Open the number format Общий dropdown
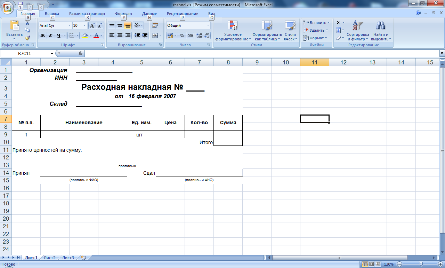This screenshot has height=268, width=445. (x=208, y=25)
